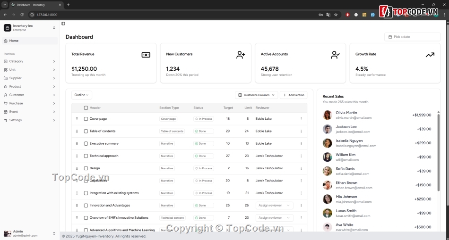Click the New Customers user-plus icon
449x240 pixels.
pos(241,55)
